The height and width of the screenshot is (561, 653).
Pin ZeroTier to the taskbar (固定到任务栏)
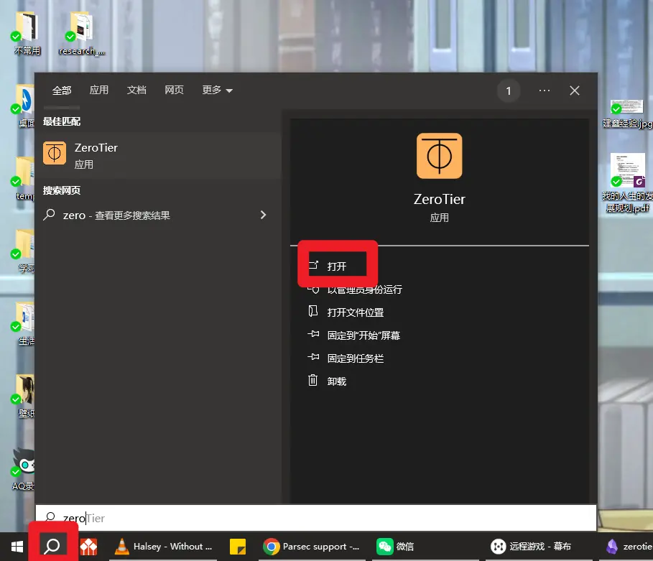[355, 358]
